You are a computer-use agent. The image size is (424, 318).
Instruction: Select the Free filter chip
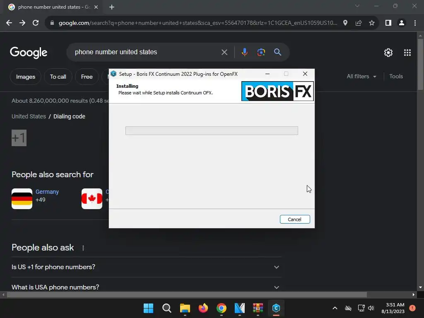(x=87, y=77)
